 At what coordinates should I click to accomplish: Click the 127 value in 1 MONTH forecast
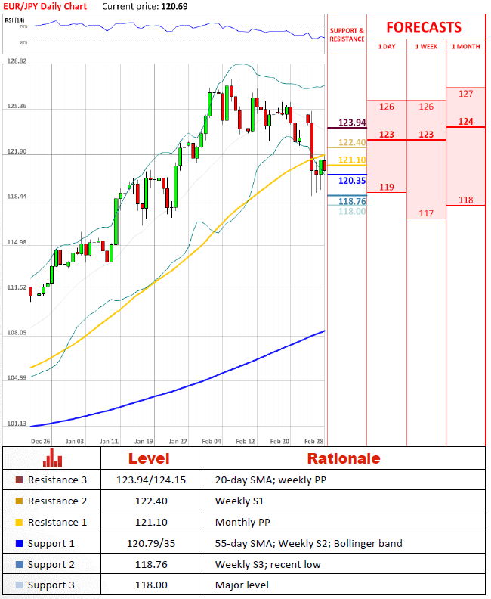(466, 94)
